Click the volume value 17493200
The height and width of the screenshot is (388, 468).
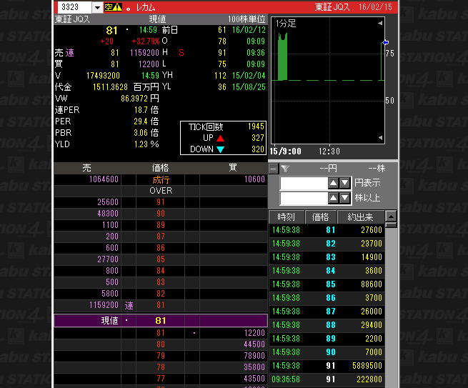(103, 76)
